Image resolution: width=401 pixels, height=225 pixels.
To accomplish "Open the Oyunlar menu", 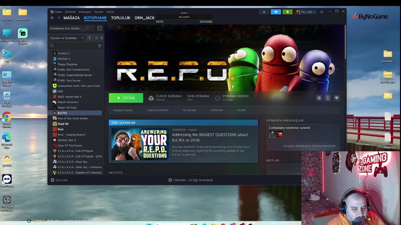I will (x=99, y=12).
